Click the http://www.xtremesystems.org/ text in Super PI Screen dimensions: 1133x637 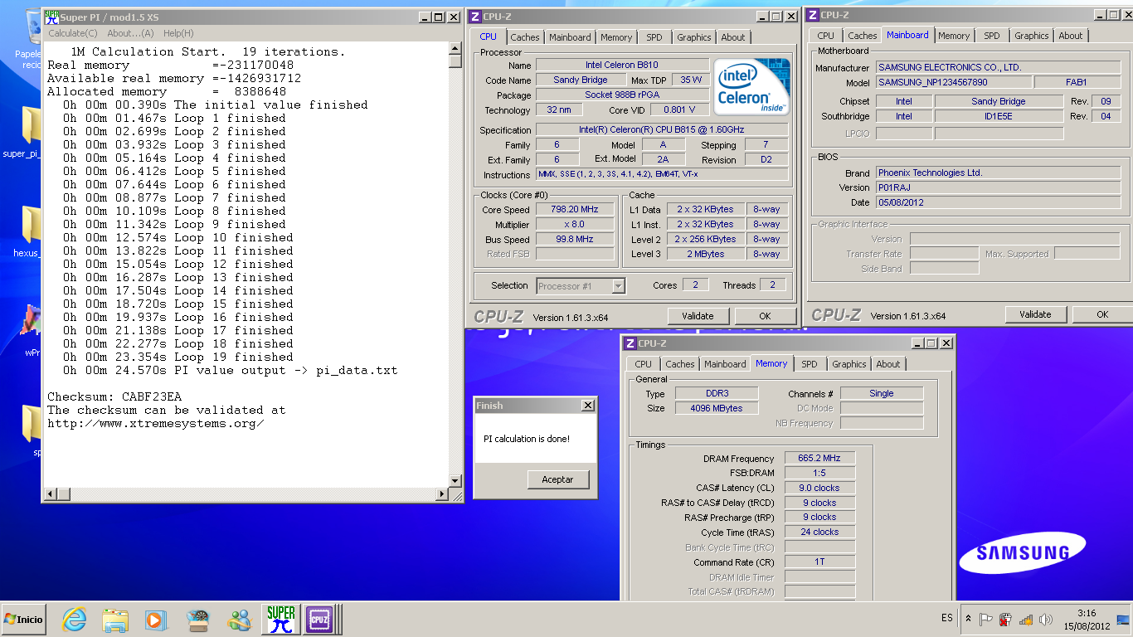[x=156, y=423]
